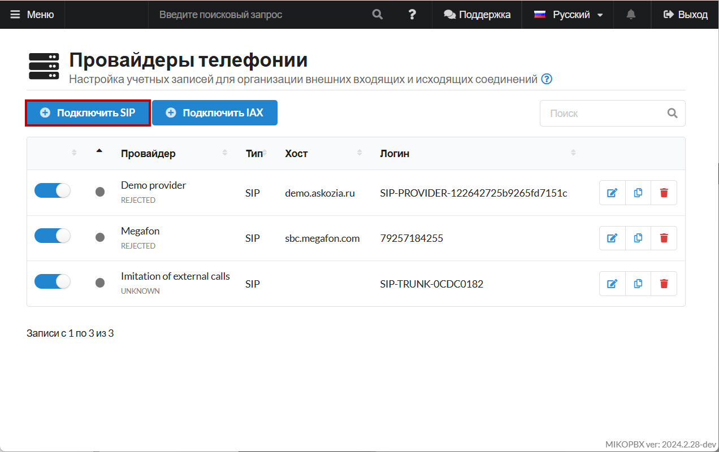Image resolution: width=719 pixels, height=452 pixels.
Task: Switch off Imitation of external calls provider
Action: (x=52, y=281)
